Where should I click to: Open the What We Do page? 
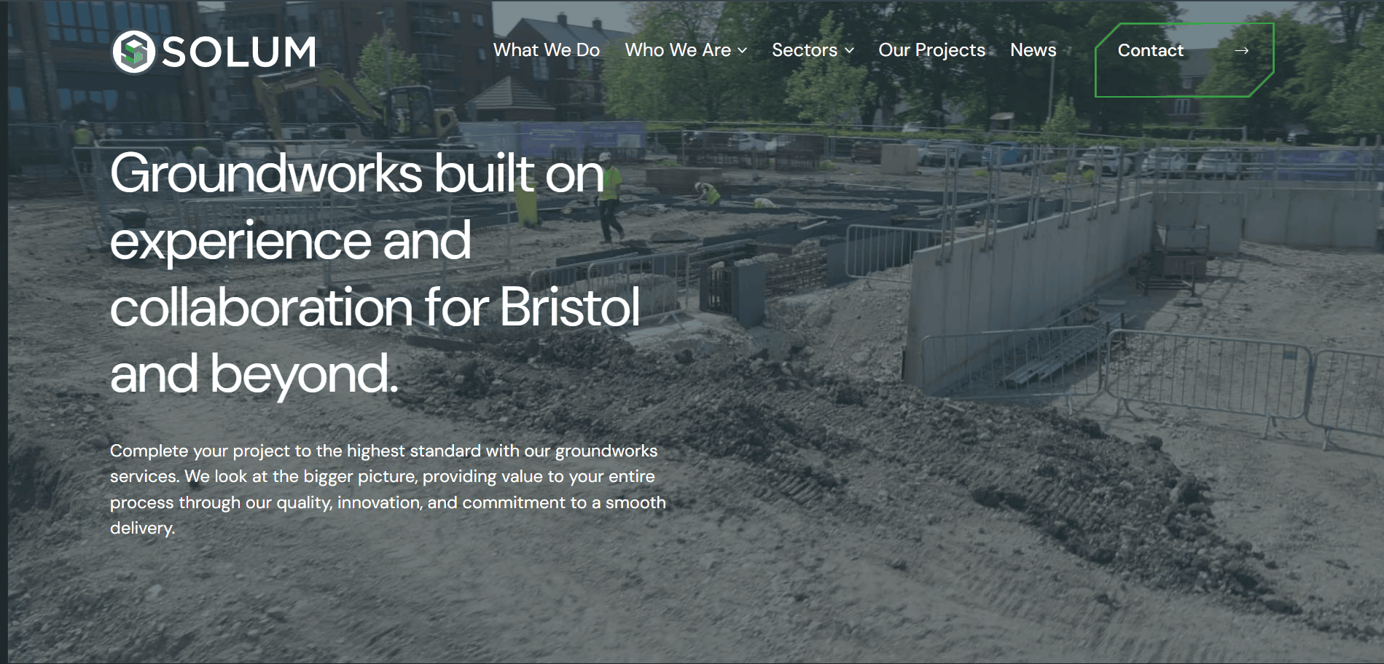click(547, 50)
